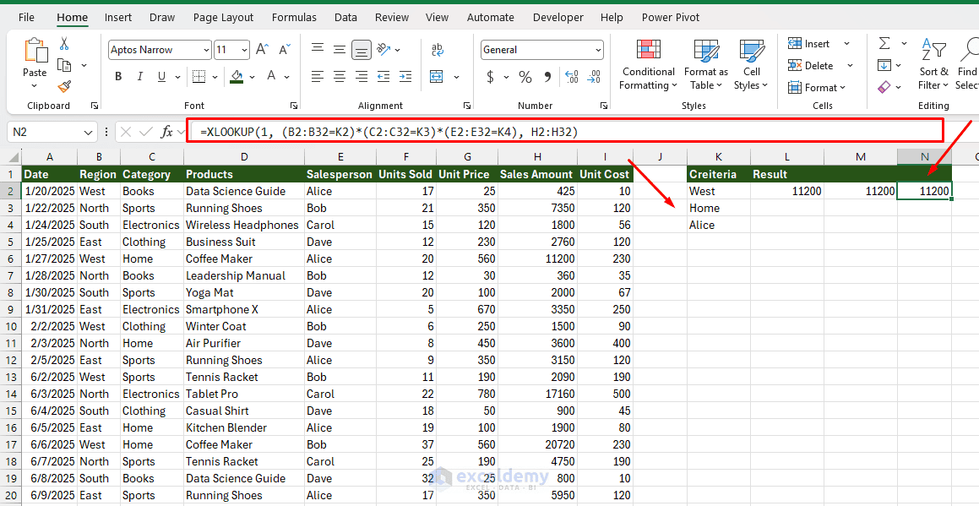Select cell containing Coffee Maker in row 6
The height and width of the screenshot is (506, 979).
coord(244,258)
